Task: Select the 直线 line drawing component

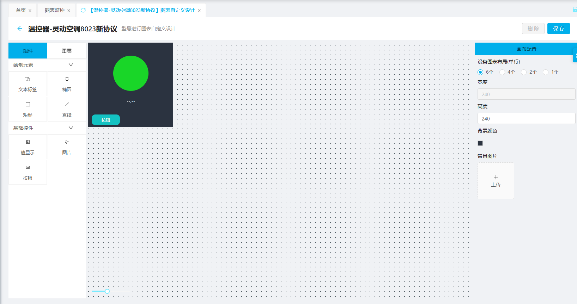Action: tap(67, 109)
